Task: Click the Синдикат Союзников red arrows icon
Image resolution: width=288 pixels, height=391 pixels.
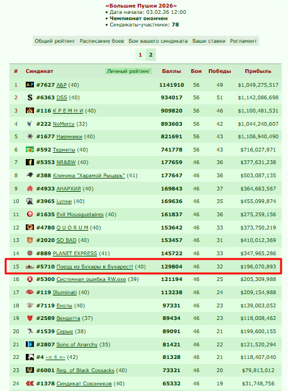Action: coord(30,383)
